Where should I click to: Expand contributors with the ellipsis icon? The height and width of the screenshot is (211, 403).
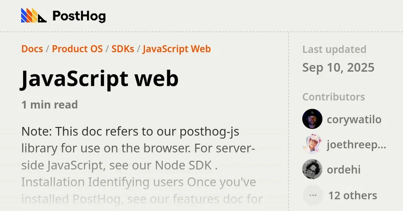point(312,195)
